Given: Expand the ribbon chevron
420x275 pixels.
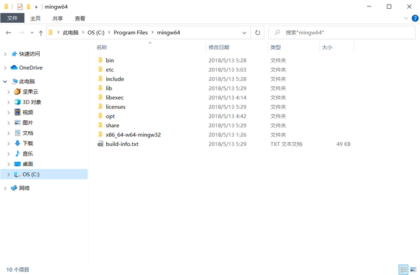Looking at the screenshot, I should coord(406,18).
